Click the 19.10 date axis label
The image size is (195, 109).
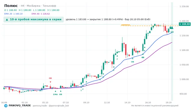(x=168, y=103)
